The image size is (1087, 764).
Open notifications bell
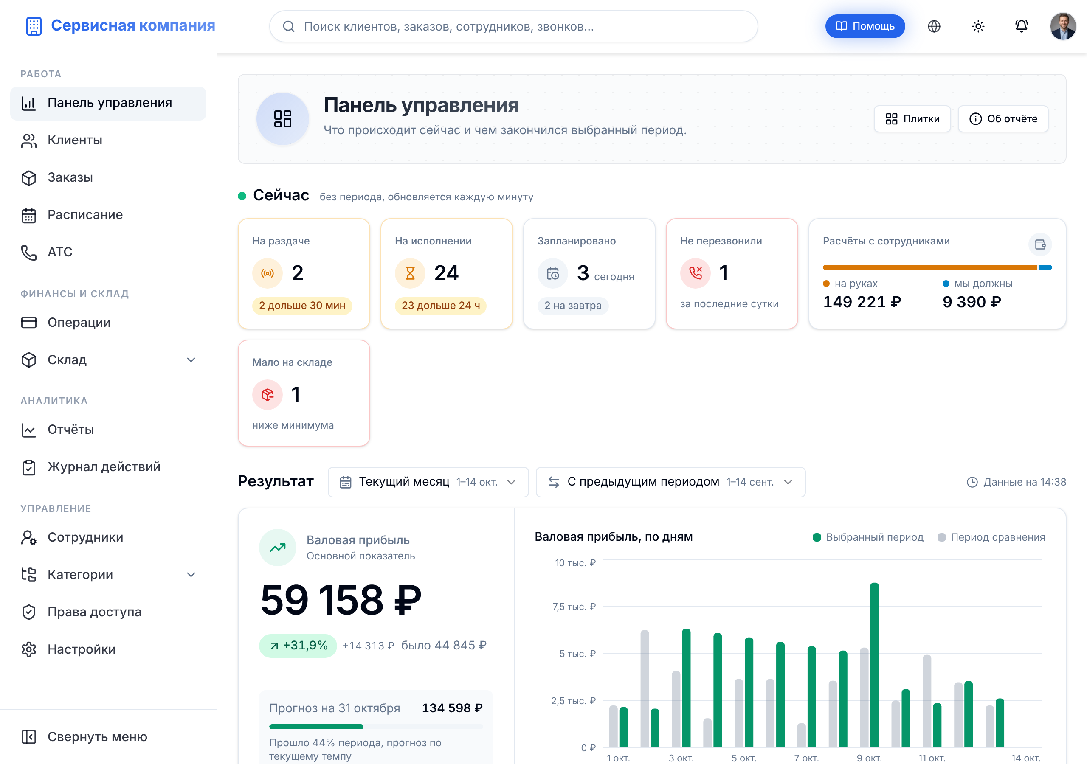(x=1021, y=26)
